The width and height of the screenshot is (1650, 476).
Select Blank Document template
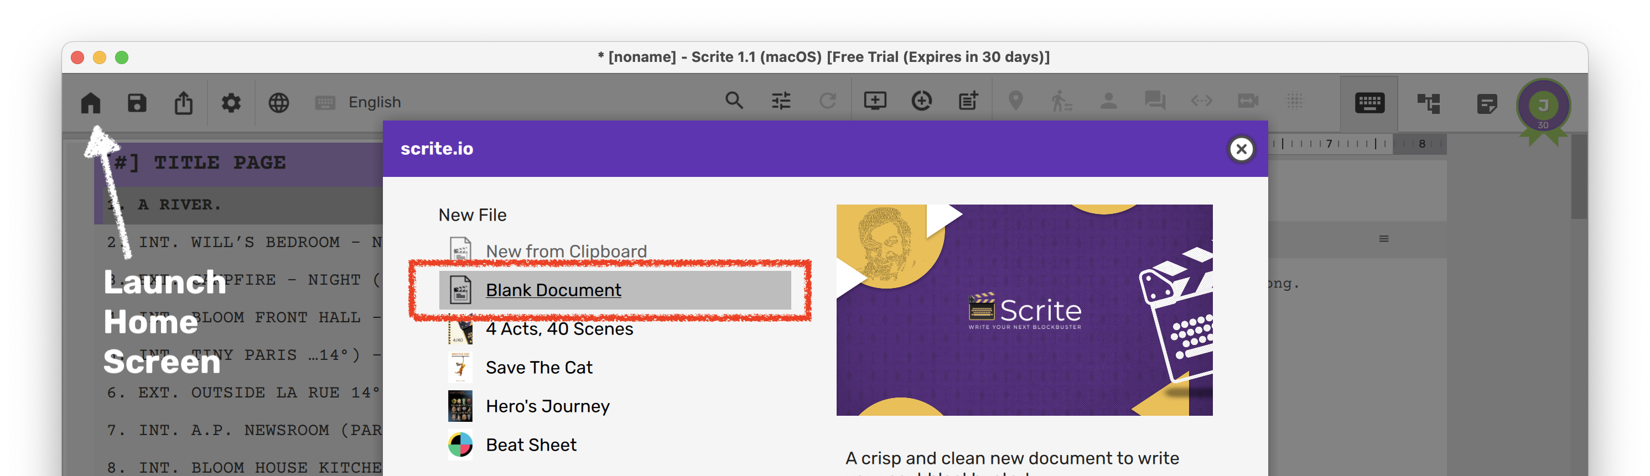[553, 290]
